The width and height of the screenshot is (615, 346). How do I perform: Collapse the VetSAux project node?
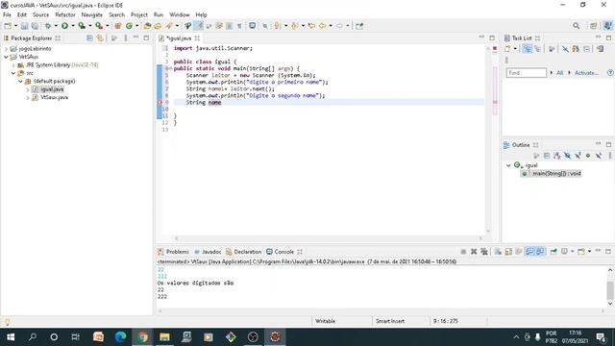pyautogui.click(x=6, y=57)
